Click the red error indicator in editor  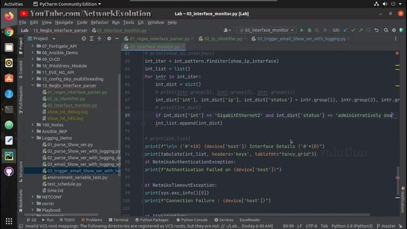pyautogui.click(x=397, y=53)
